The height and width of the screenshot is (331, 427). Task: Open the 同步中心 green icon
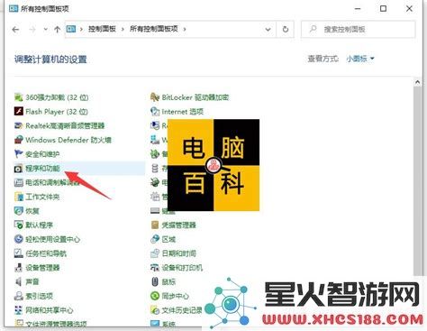pos(155,296)
